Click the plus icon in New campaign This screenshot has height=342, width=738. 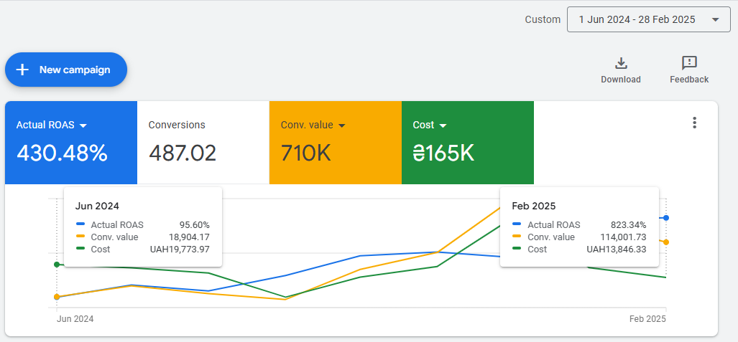[x=22, y=70]
